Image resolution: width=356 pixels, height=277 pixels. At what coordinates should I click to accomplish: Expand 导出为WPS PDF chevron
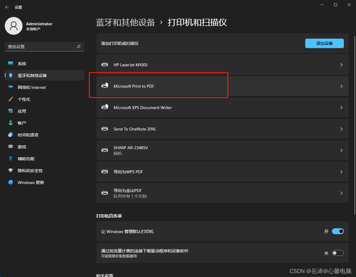click(341, 172)
